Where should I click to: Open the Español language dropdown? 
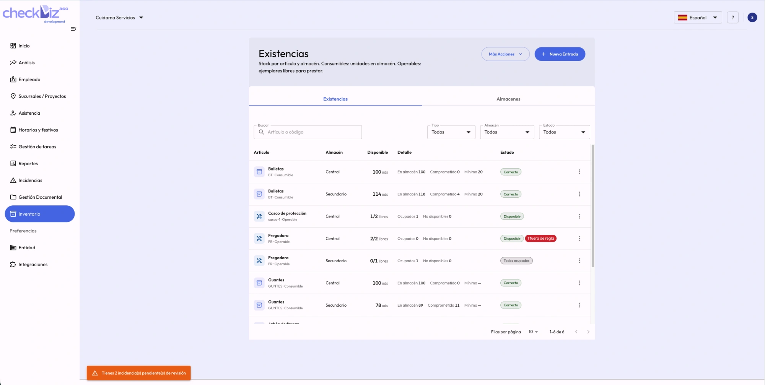click(x=698, y=18)
